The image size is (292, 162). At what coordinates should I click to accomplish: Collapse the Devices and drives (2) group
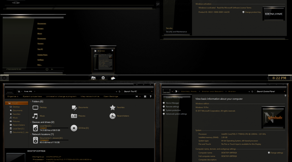coord(31,122)
